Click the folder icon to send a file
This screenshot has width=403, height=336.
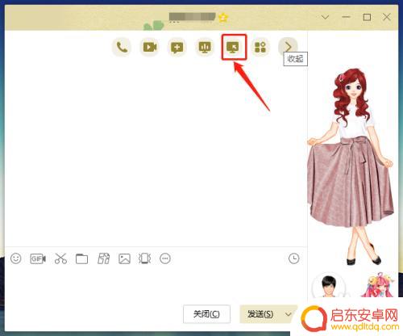click(81, 258)
